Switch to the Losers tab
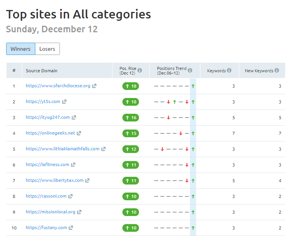 click(x=47, y=49)
